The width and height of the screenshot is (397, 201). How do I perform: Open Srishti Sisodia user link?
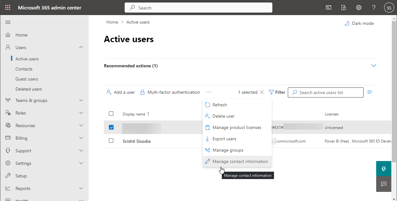pyautogui.click(x=137, y=141)
